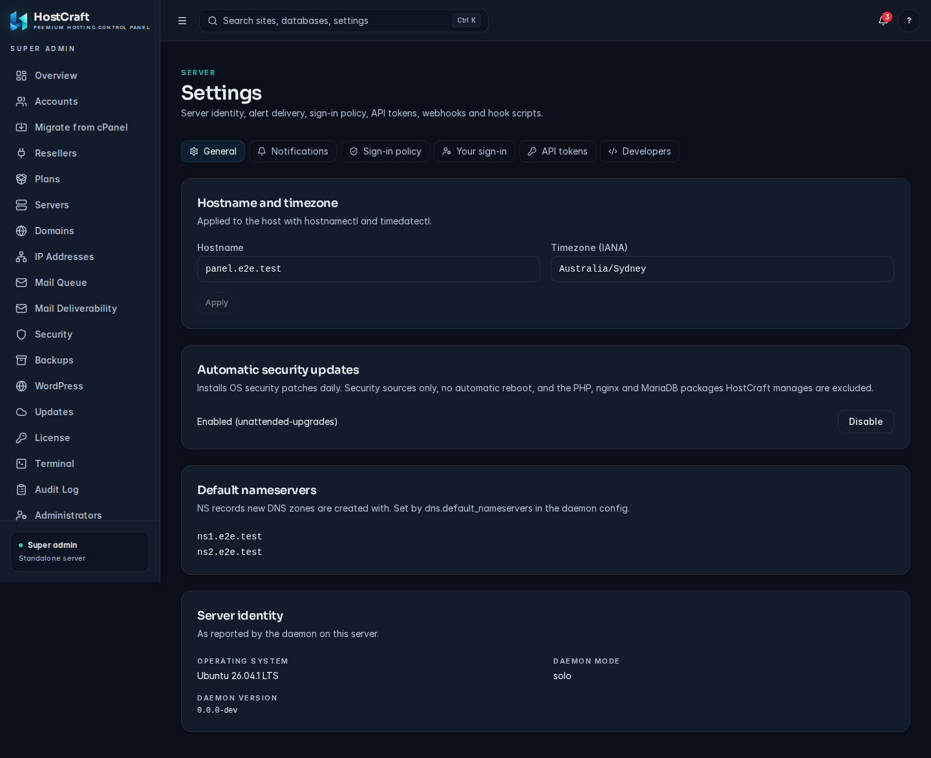Viewport: 931px width, 758px height.
Task: Open the Plans page
Action: pyautogui.click(x=80, y=179)
